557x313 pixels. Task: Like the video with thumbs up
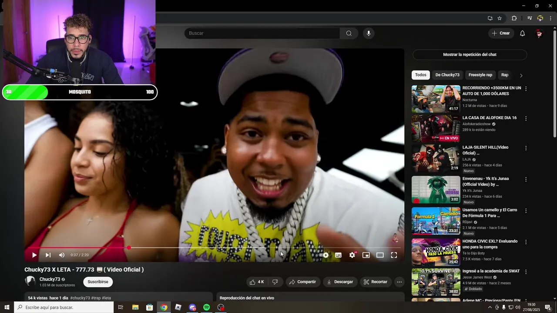pyautogui.click(x=258, y=282)
